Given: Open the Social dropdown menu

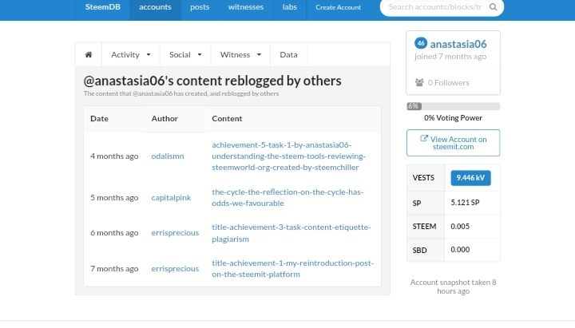Looking at the screenshot, I should pos(185,54).
